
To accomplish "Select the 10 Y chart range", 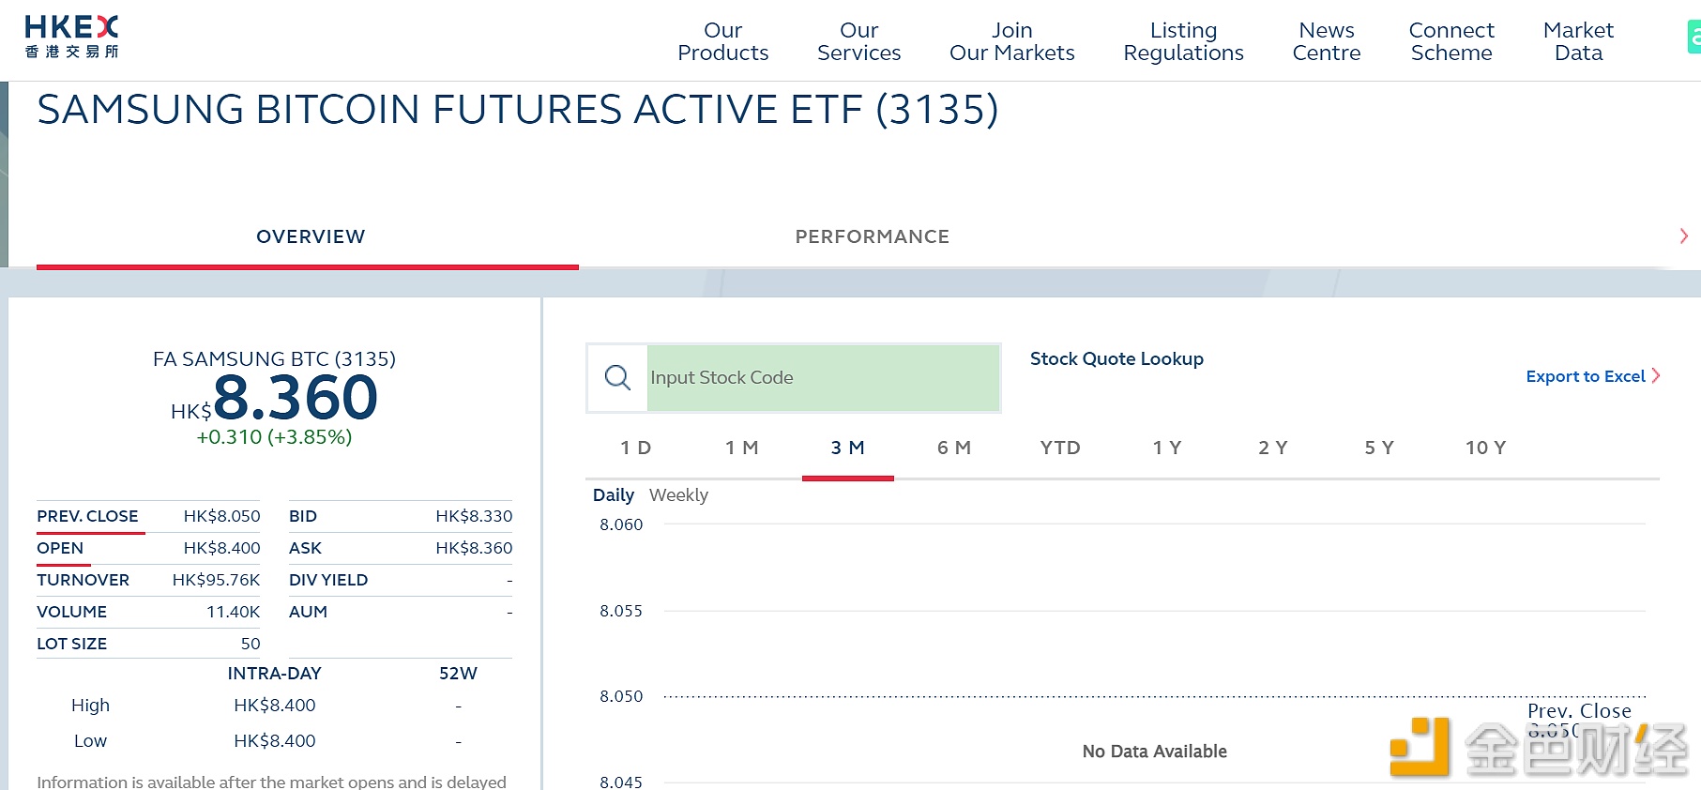I will click(1485, 448).
